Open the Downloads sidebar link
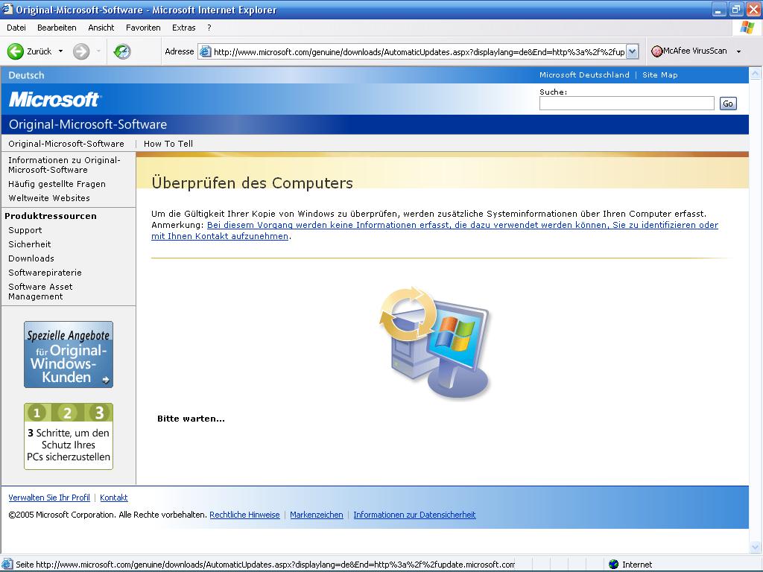 click(x=31, y=258)
